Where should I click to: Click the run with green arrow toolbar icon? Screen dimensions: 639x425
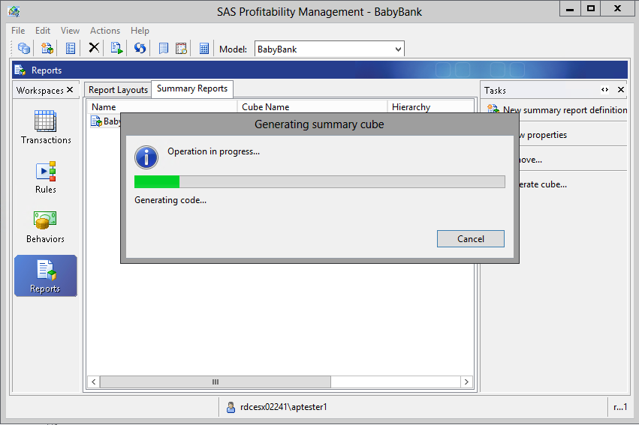click(x=116, y=49)
